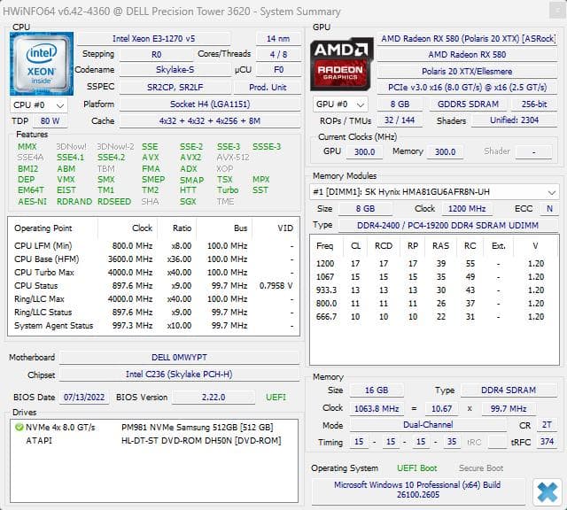Click the CPU Base (HFM) row
Screen dimensions: 567x510
point(153,259)
